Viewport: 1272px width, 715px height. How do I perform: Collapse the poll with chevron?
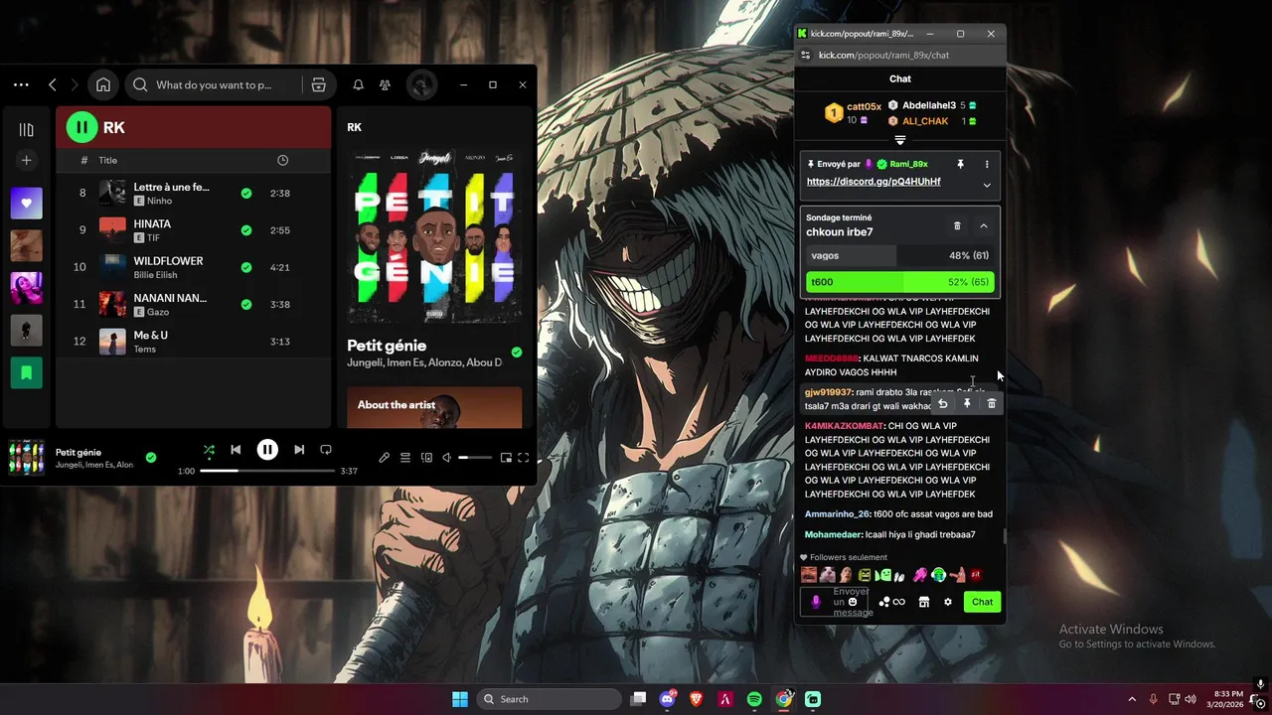[984, 225]
